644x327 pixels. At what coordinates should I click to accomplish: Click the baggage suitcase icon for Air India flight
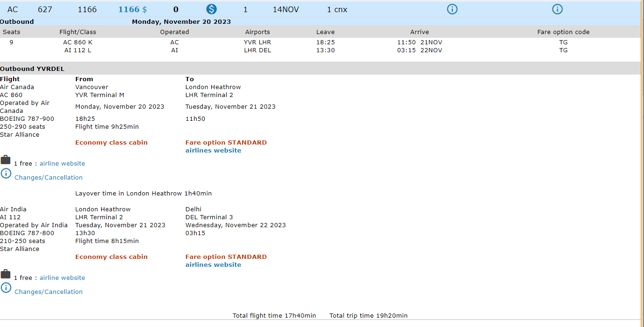[6, 274]
